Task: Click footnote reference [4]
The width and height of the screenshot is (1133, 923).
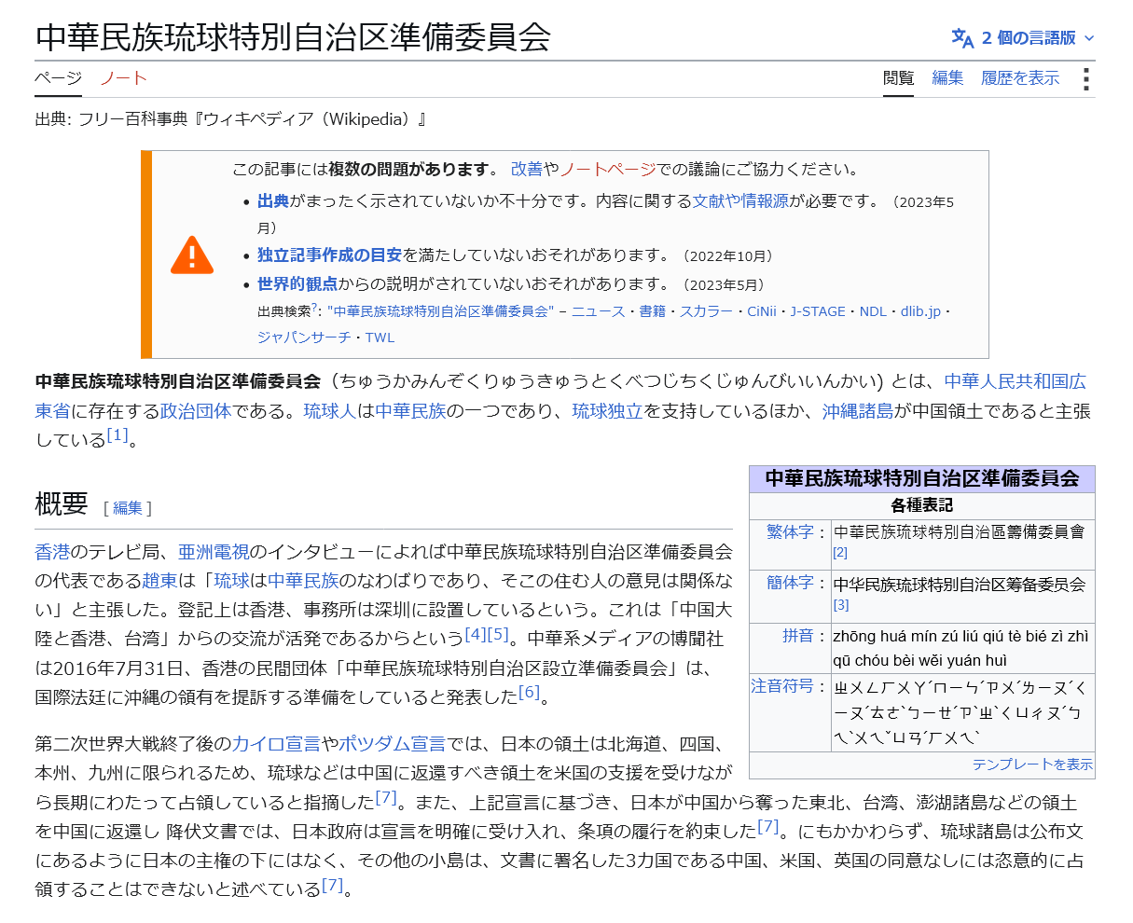Action: coord(476,634)
